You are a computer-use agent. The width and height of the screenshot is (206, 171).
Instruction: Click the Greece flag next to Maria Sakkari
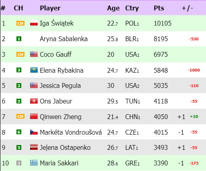click(34, 163)
